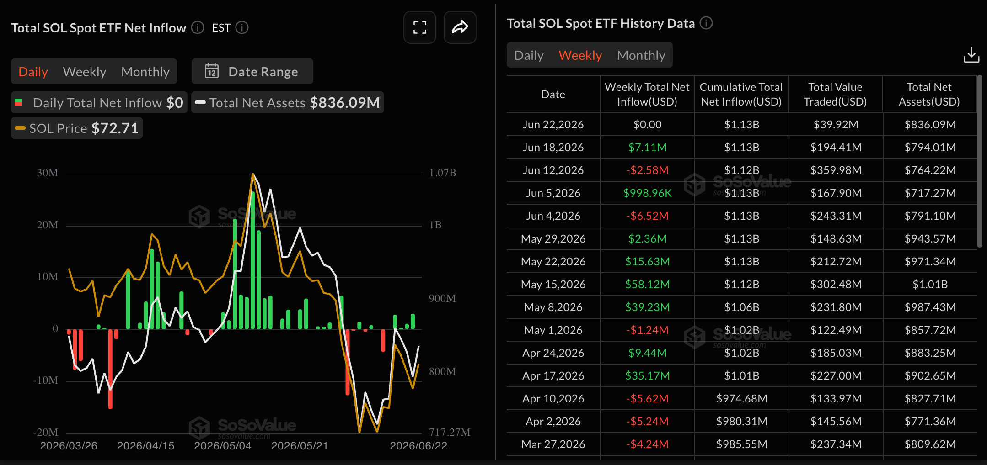Click the $9.44M inflow value
The height and width of the screenshot is (465, 987).
647,353
